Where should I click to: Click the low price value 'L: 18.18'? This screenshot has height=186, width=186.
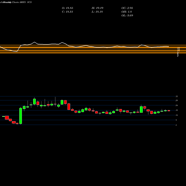click(x=97, y=12)
